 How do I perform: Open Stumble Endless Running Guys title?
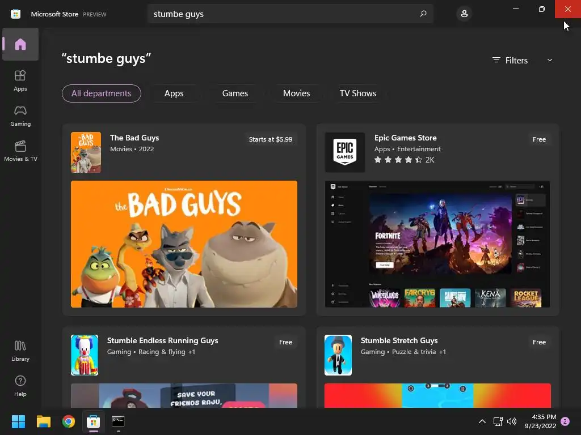tap(162, 340)
